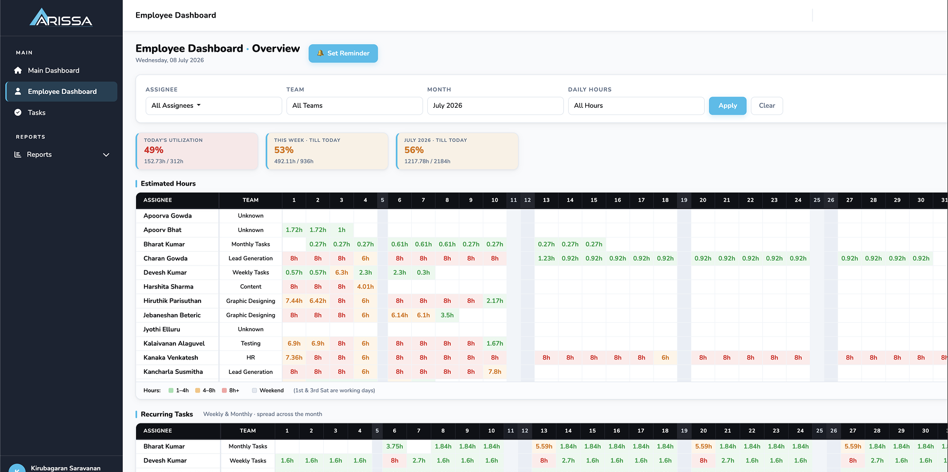Clear the filters
Screen dimensions: 948x472
click(767, 106)
